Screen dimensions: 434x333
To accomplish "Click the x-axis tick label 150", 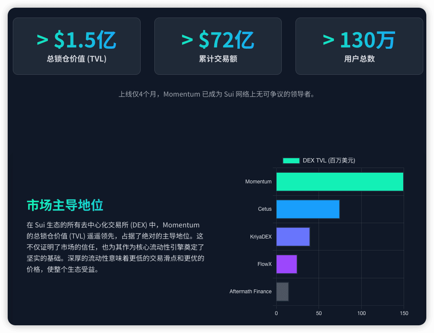I will [x=404, y=313].
